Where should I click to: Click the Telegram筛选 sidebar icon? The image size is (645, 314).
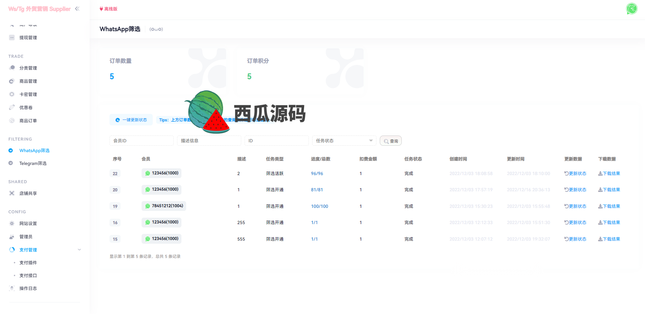coord(11,163)
